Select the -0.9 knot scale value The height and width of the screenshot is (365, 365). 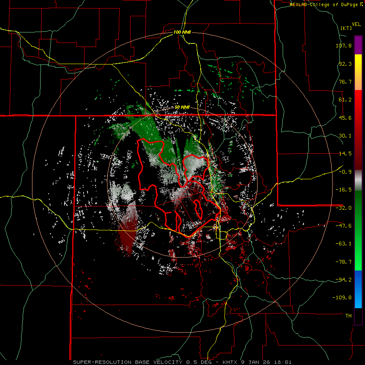pos(345,172)
